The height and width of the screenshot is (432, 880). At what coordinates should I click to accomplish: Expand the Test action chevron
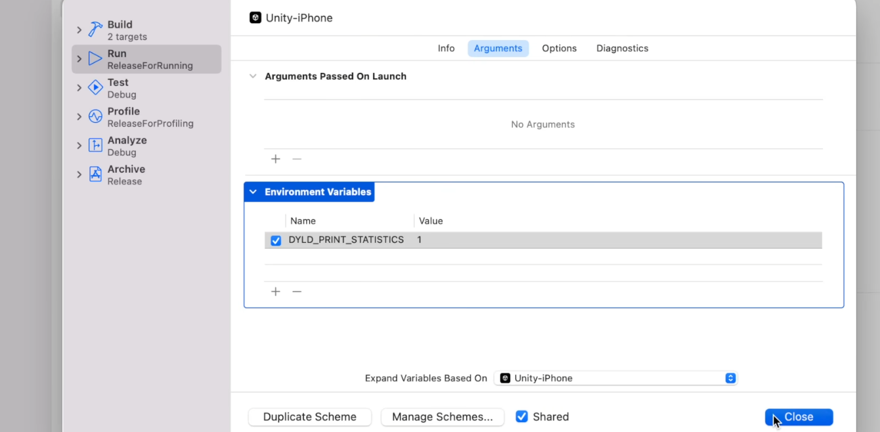click(79, 88)
